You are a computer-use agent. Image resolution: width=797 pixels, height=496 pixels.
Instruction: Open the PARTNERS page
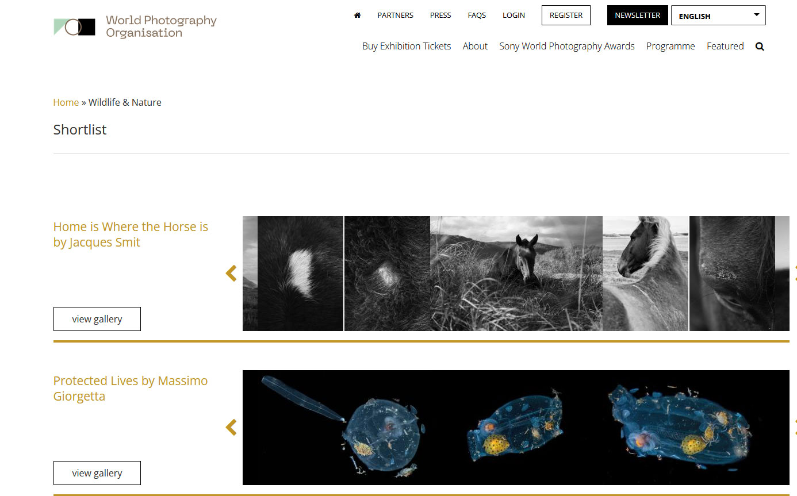tap(395, 16)
